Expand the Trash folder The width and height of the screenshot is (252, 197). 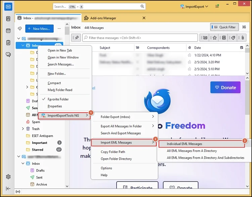click(23, 129)
